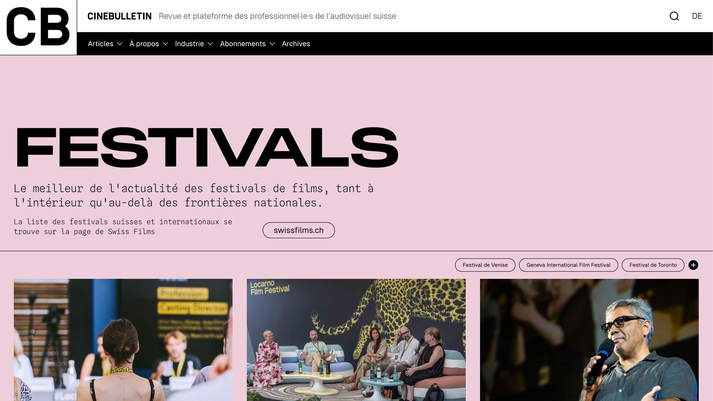Open the À propos menu

tap(144, 44)
